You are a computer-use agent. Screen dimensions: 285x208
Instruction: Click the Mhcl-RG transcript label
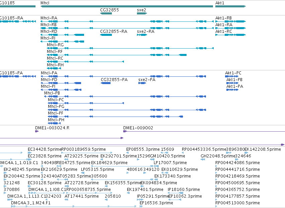[x=55, y=45]
